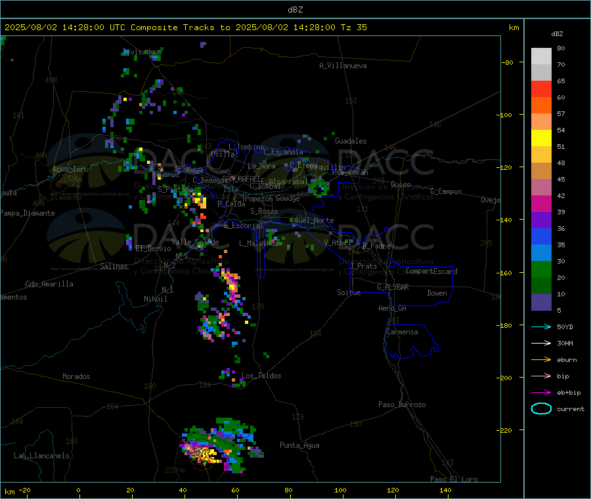
Task: Click the composite tracks timestamp header text
Action: tap(186, 28)
